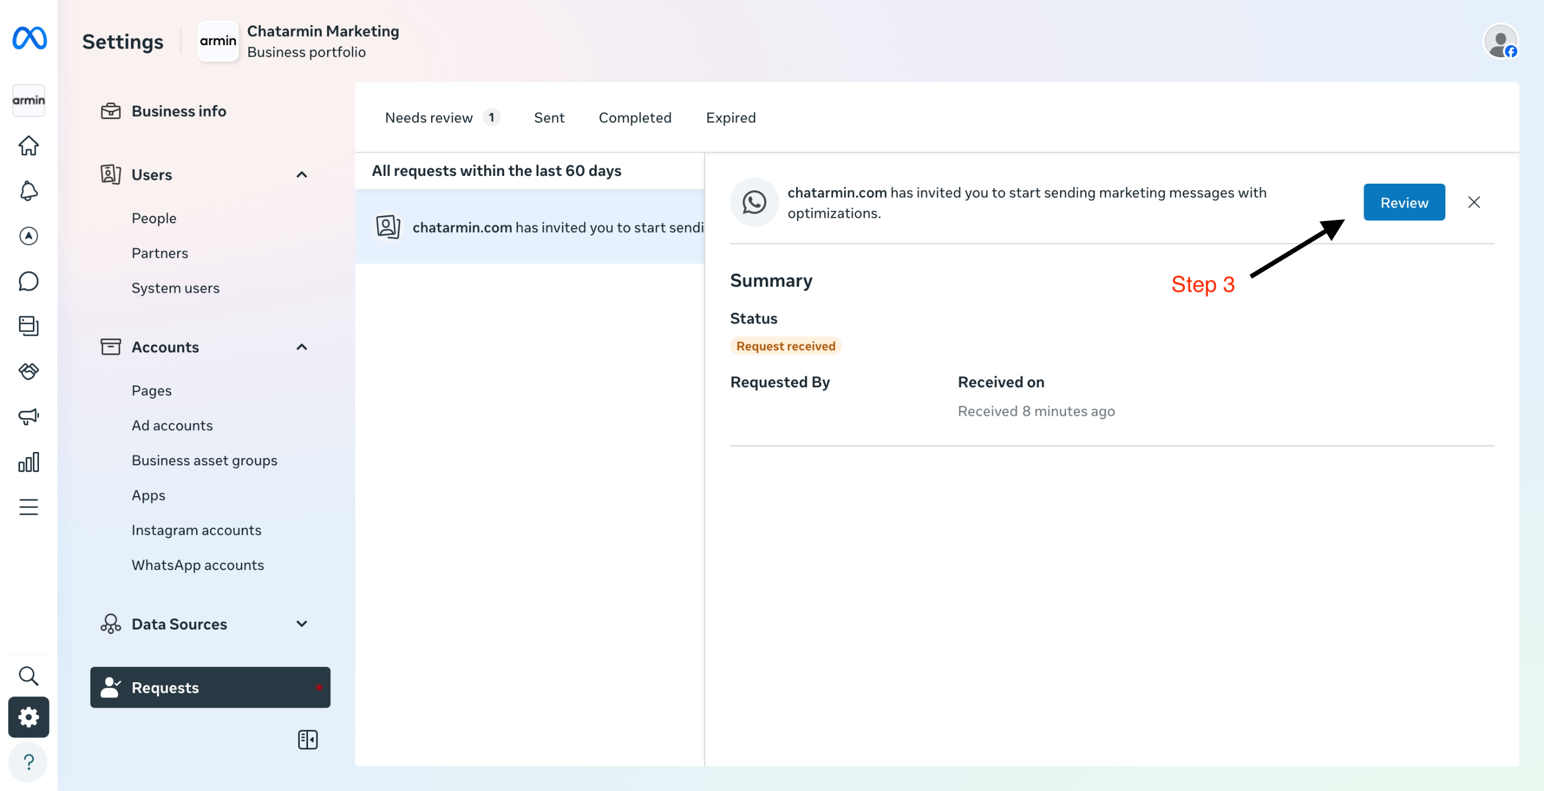Open the bar chart insights icon

point(29,461)
